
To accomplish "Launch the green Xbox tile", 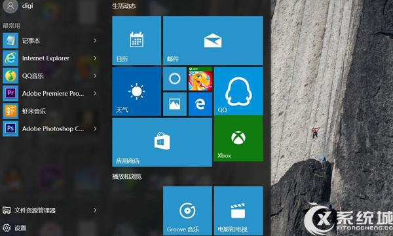I will 238,138.
